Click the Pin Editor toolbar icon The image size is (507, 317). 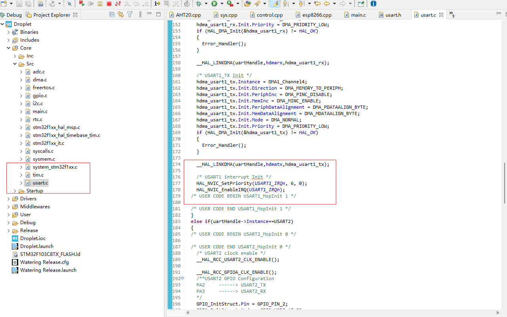[x=361, y=4]
